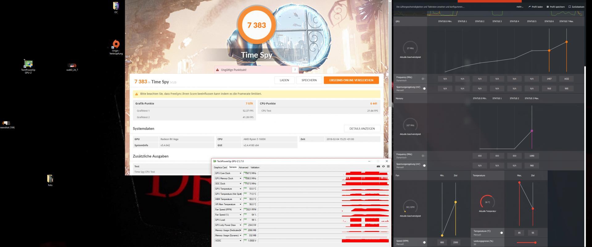592x247 pixels.
Task: Toggle GPU Spannungsregelung manual switch
Action: 424,89
